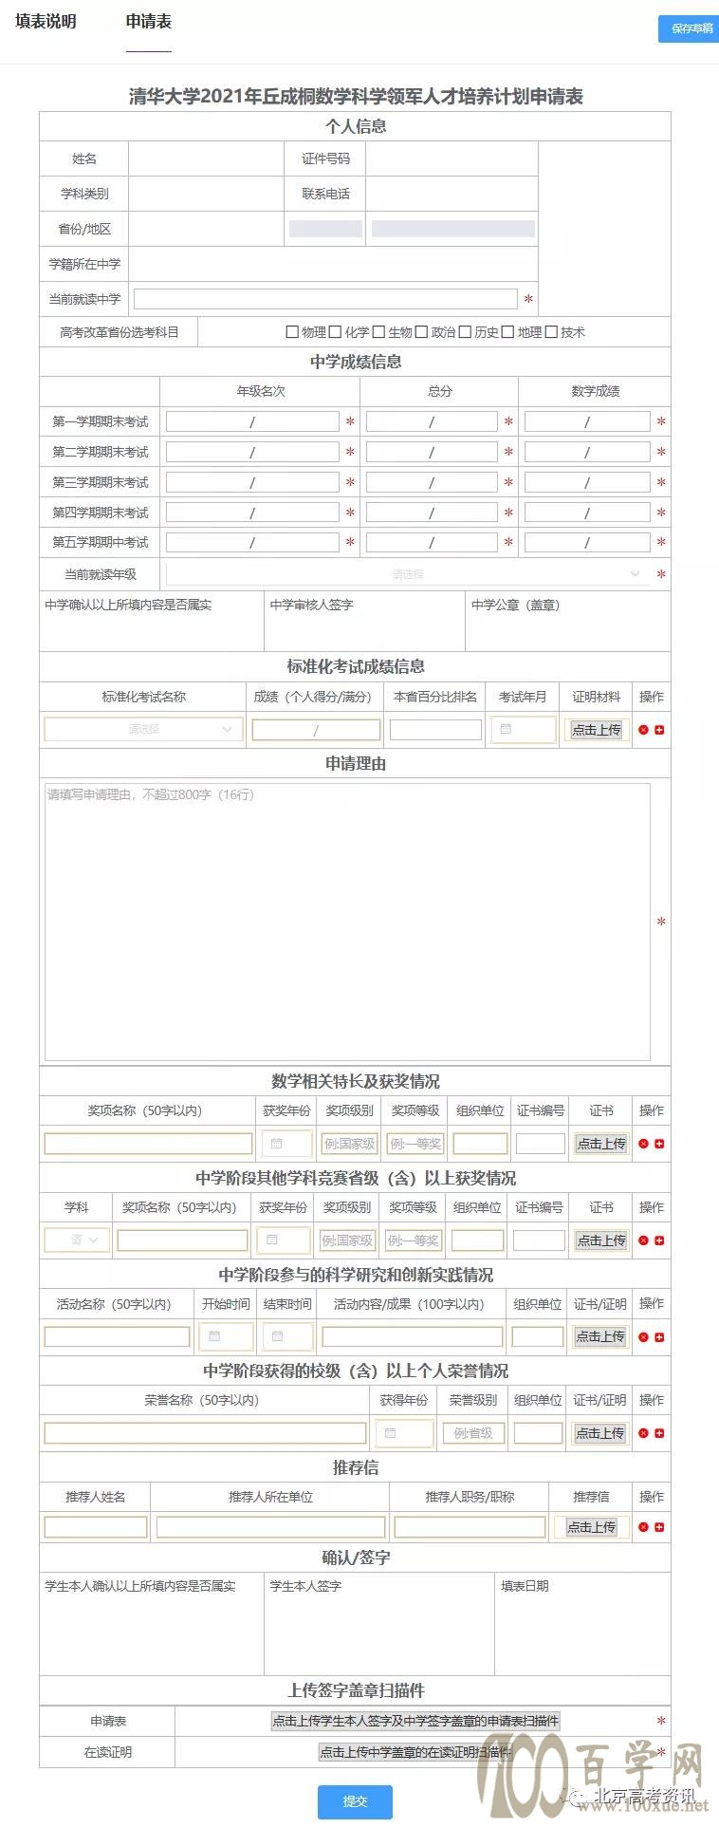Expand the 标准化考试名称 dropdown
Image resolution: width=719 pixels, height=1828 pixels.
143,730
